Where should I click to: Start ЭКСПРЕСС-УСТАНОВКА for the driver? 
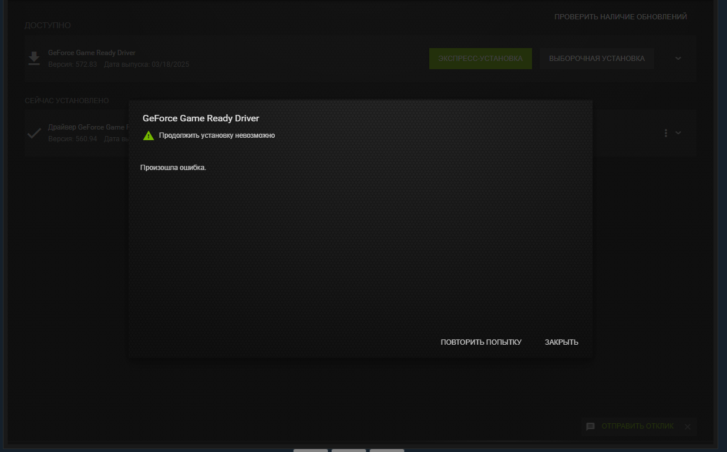[480, 59]
